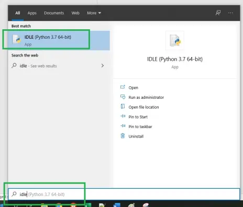Click the large IDLE icon in details pane
243x207 pixels.
175,40
